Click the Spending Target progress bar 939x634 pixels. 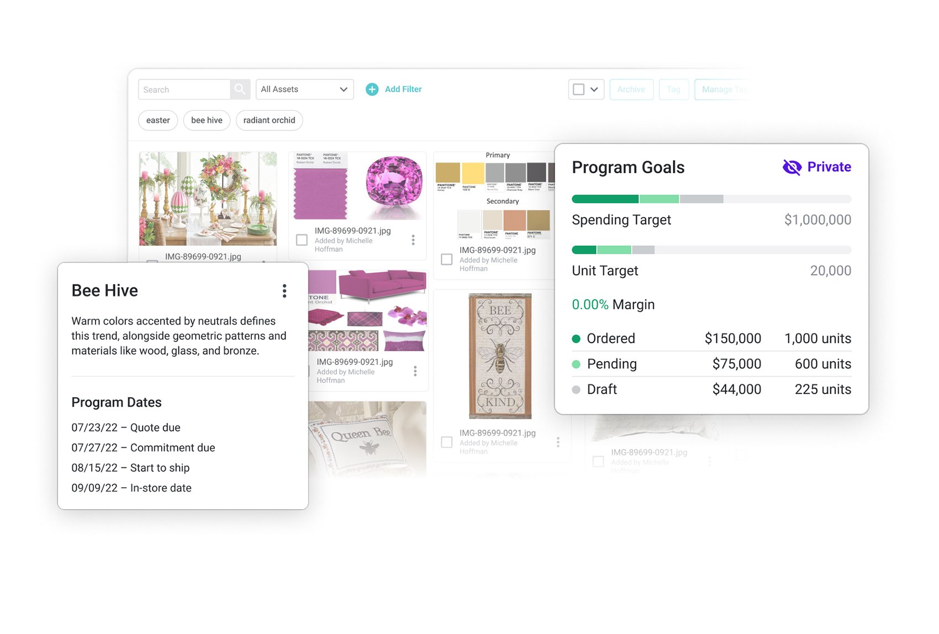(x=711, y=199)
